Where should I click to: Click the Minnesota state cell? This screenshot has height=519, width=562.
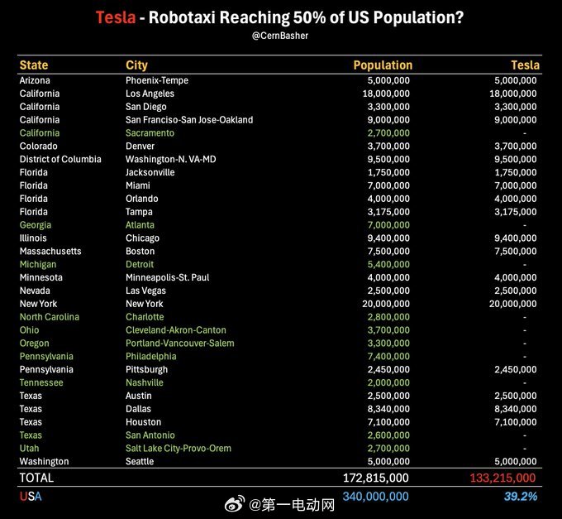click(x=40, y=277)
